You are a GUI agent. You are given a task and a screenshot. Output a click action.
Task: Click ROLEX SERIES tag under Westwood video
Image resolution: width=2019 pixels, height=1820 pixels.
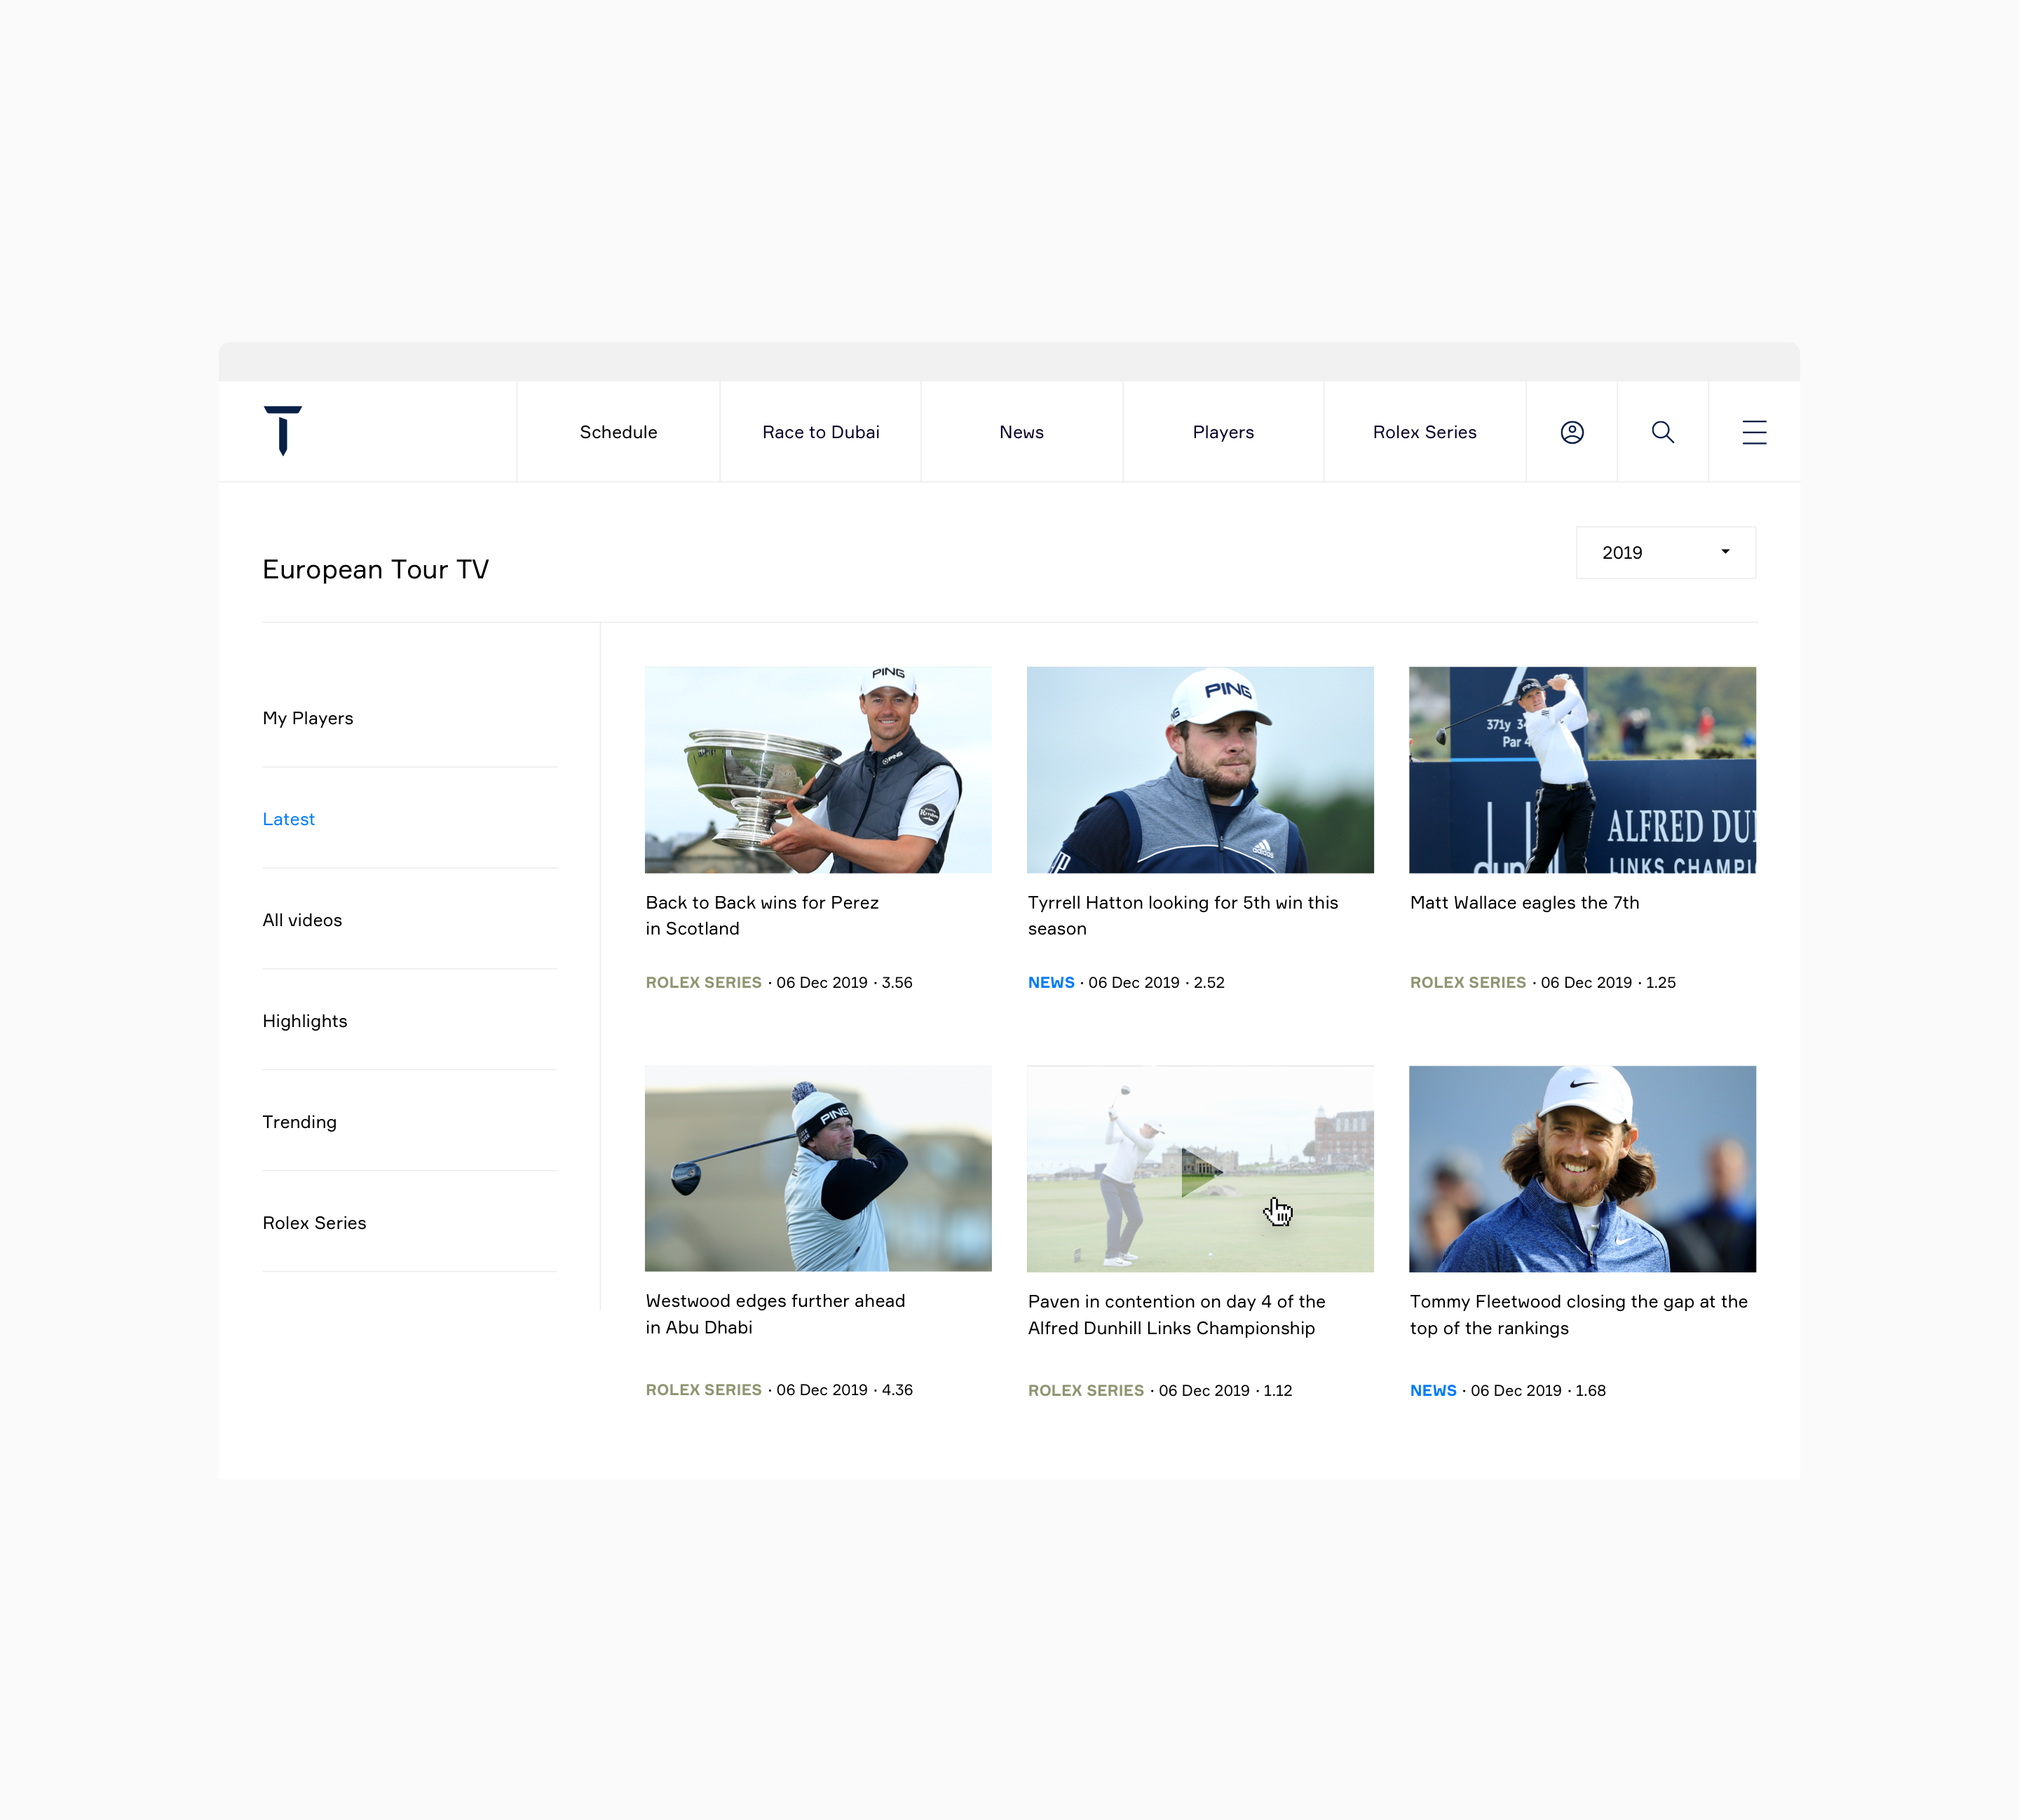703,1390
